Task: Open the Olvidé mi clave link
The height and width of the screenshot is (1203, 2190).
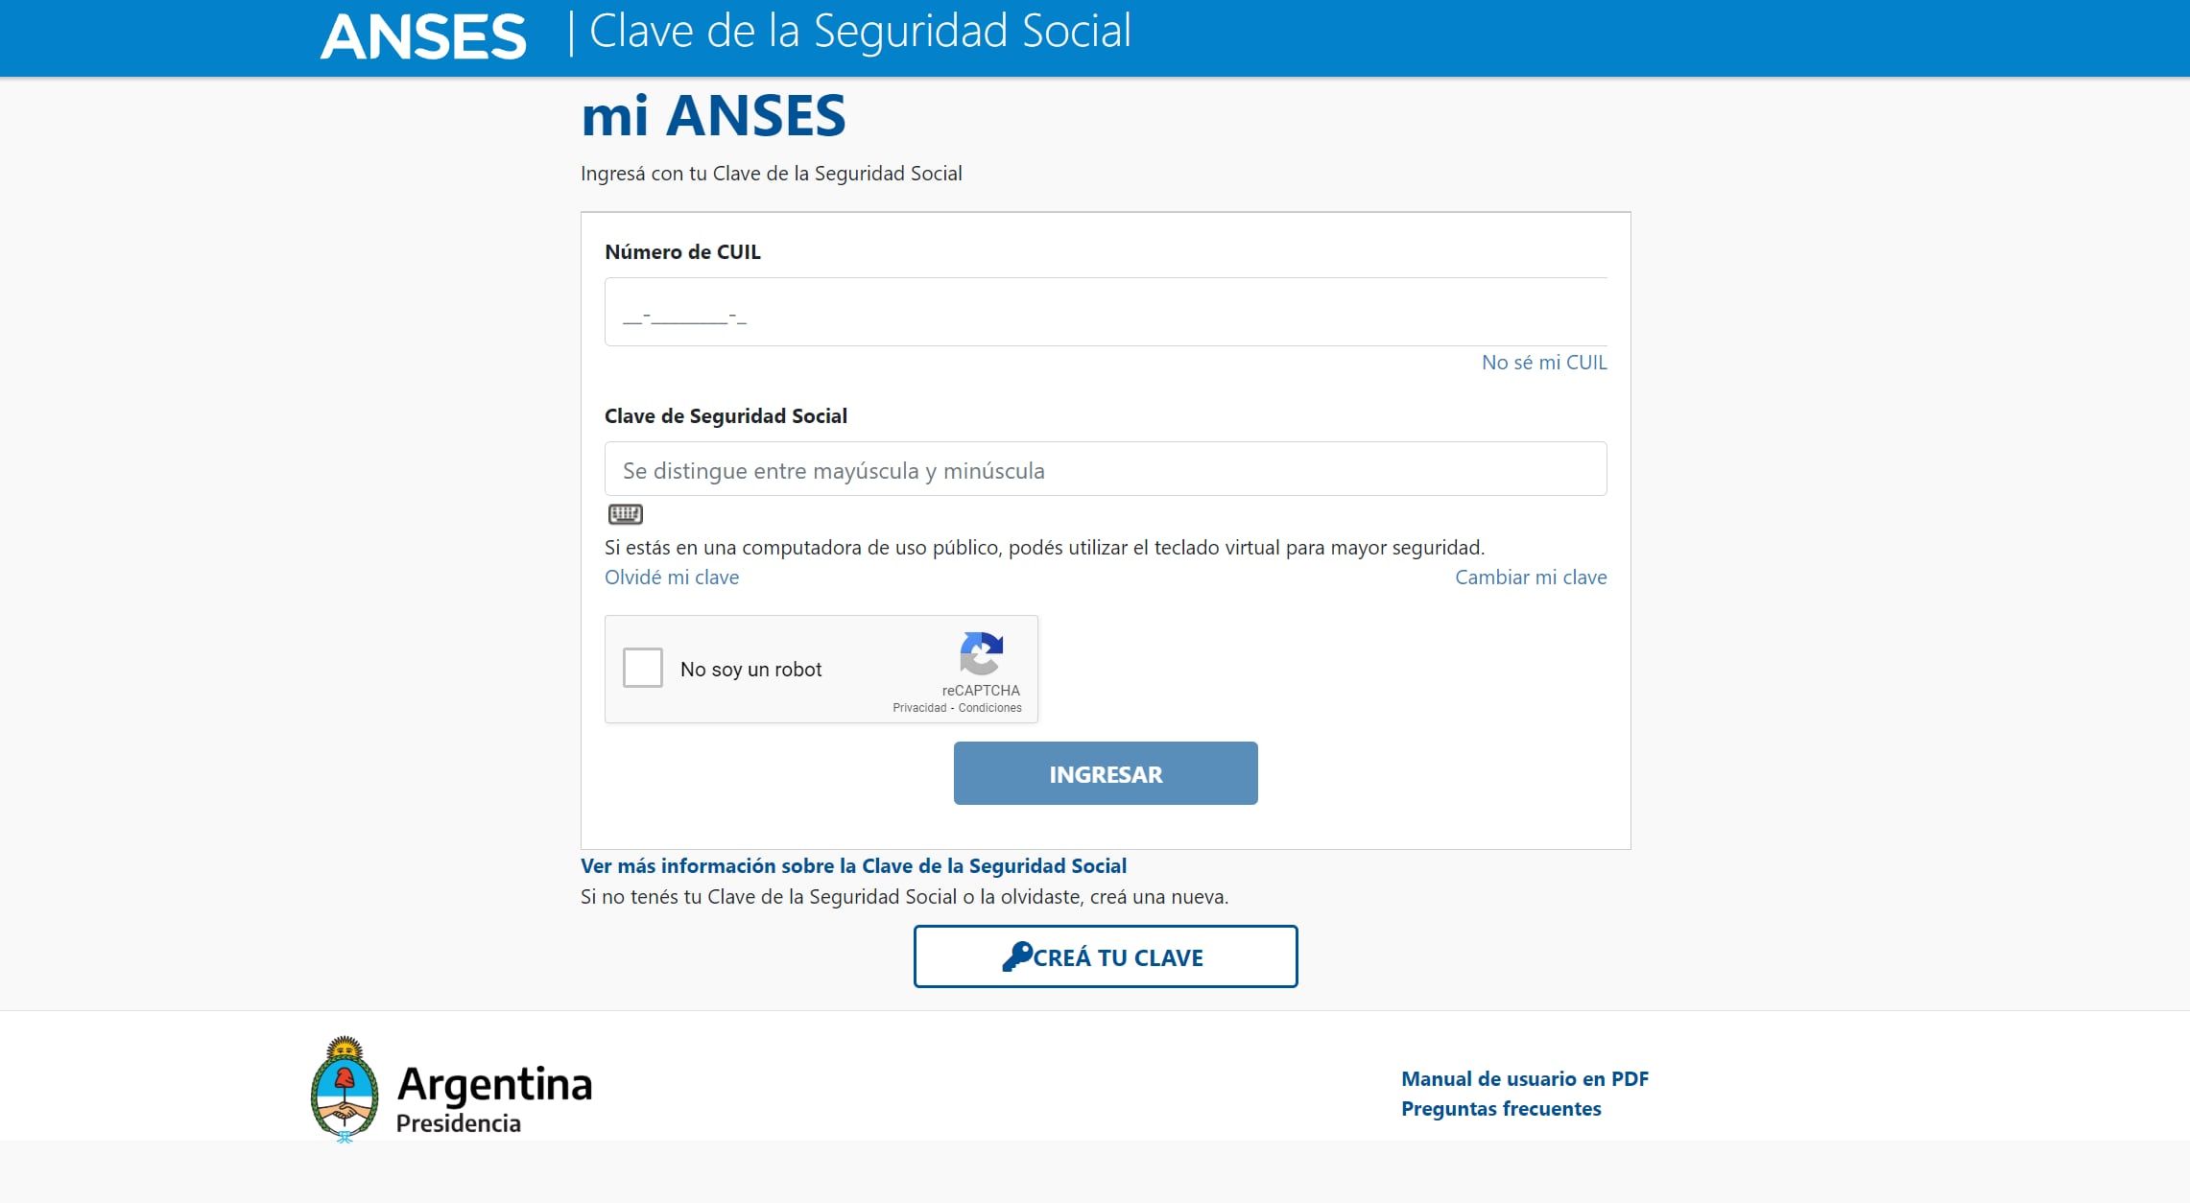Action: (x=671, y=577)
